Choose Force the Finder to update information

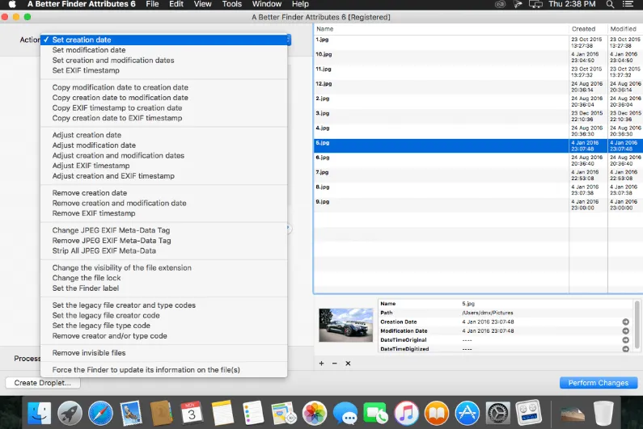(x=164, y=369)
